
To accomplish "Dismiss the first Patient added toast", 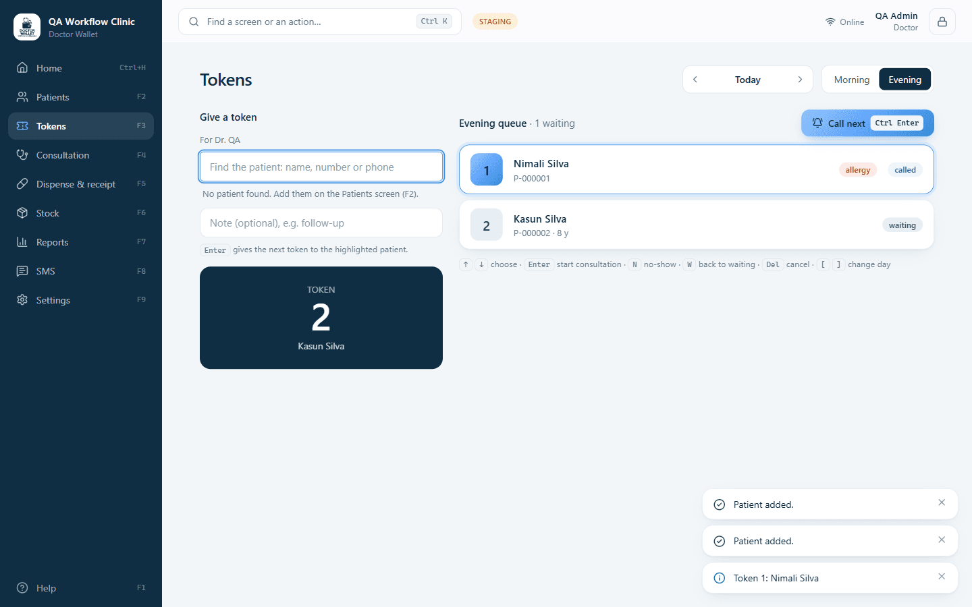I will click(x=942, y=502).
